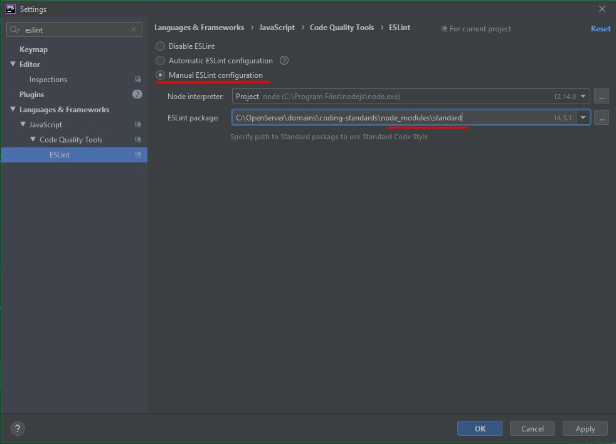616x444 pixels.
Task: Click JavaScript breadcrumb
Action: 277,28
